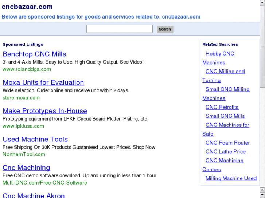Open Make Prototypes In-House listing
Image resolution: width=265 pixels, height=198 pixels.
(45, 111)
